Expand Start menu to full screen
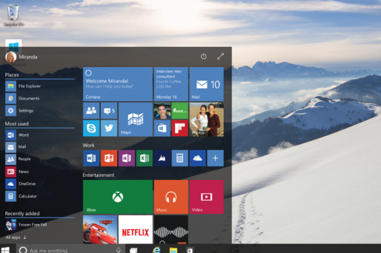The width and height of the screenshot is (381, 253). point(220,57)
